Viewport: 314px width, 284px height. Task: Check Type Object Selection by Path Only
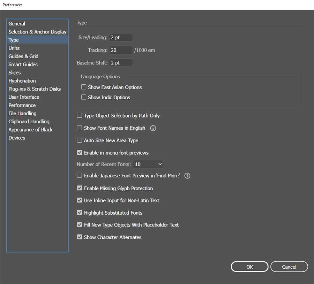[x=80, y=115]
